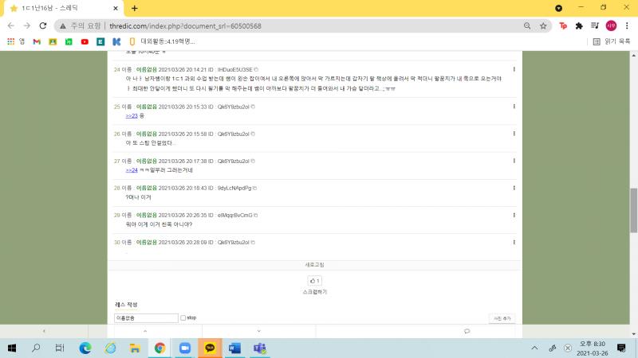Image resolution: width=638 pixels, height=358 pixels.
Task: Click the page vertical scrollbar thumb
Action: pyautogui.click(x=633, y=210)
